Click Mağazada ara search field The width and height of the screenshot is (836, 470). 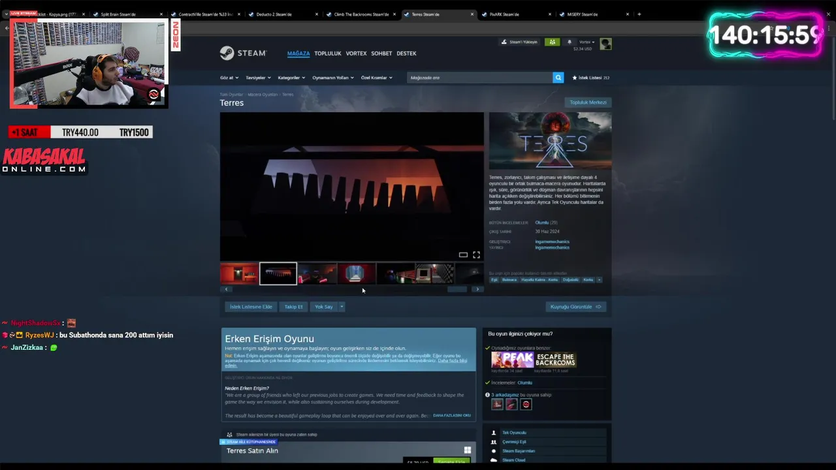479,78
